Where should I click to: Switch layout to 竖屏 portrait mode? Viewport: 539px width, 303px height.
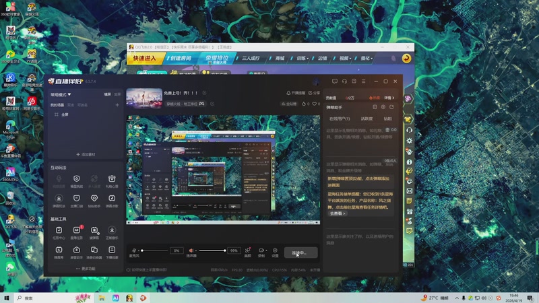coord(117,94)
